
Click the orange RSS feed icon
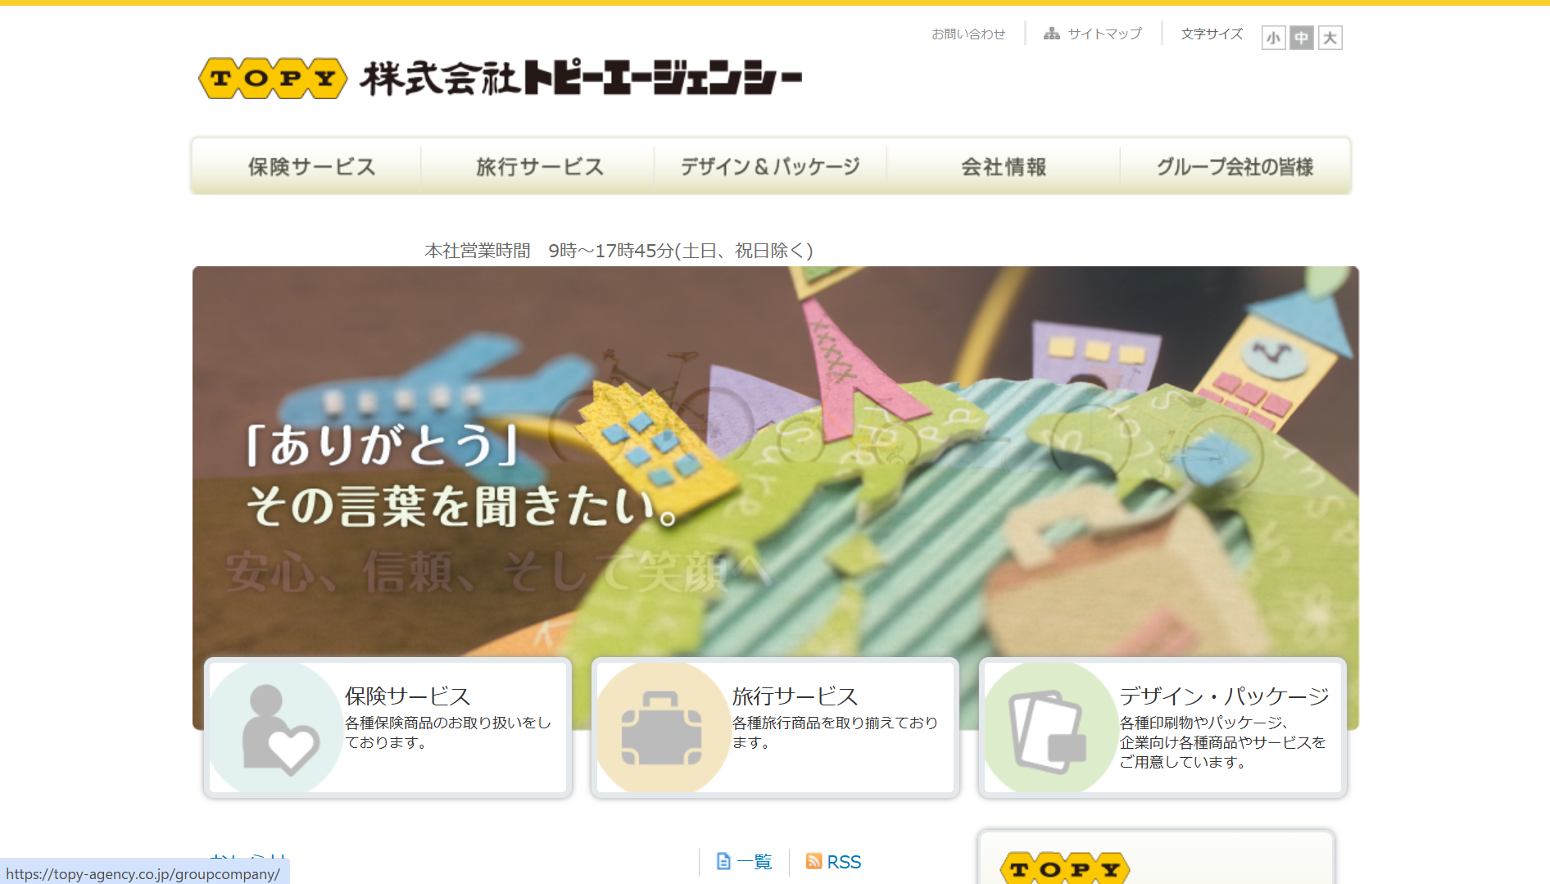coord(814,861)
